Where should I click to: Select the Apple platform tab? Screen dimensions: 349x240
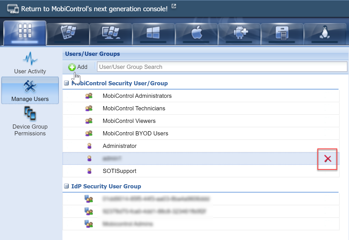click(x=197, y=33)
